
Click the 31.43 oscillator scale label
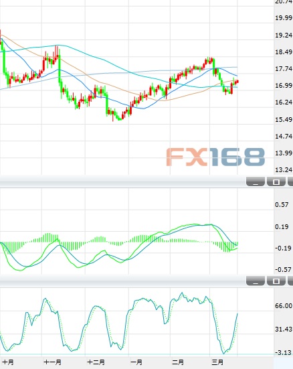(x=284, y=329)
